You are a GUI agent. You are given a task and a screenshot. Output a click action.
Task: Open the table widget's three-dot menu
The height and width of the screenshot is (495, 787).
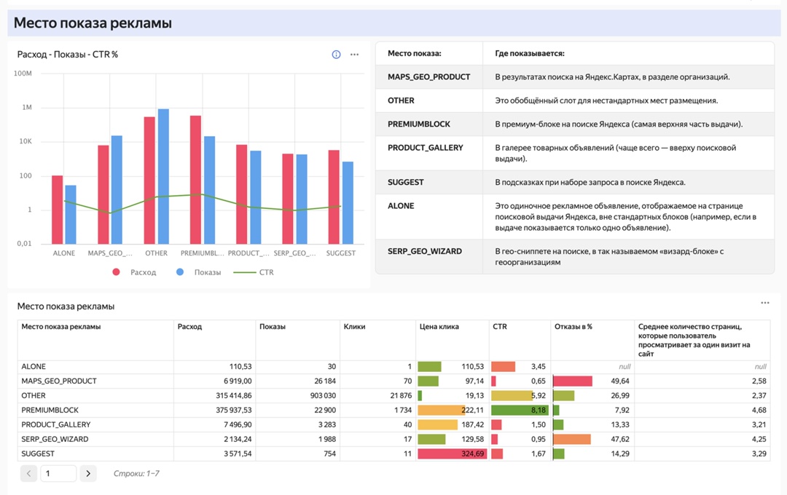[764, 303]
